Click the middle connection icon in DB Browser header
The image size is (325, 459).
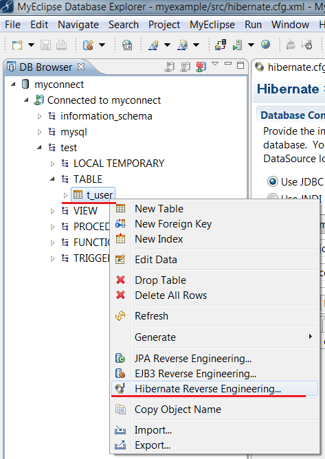pyautogui.click(x=186, y=67)
